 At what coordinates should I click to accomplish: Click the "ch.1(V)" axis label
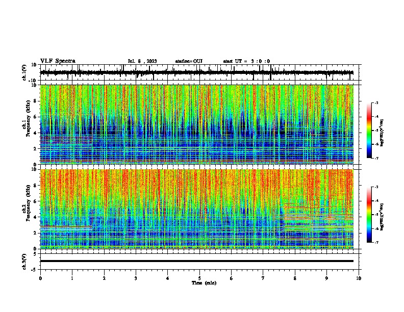[x=24, y=72]
